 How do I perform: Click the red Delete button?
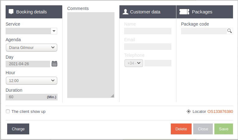[181, 129]
